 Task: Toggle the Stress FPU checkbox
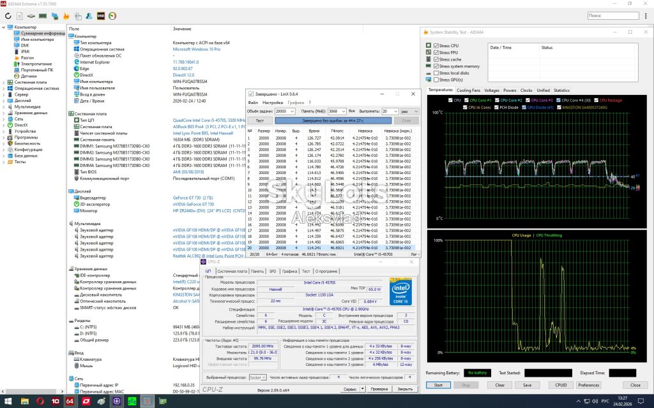tap(436, 52)
